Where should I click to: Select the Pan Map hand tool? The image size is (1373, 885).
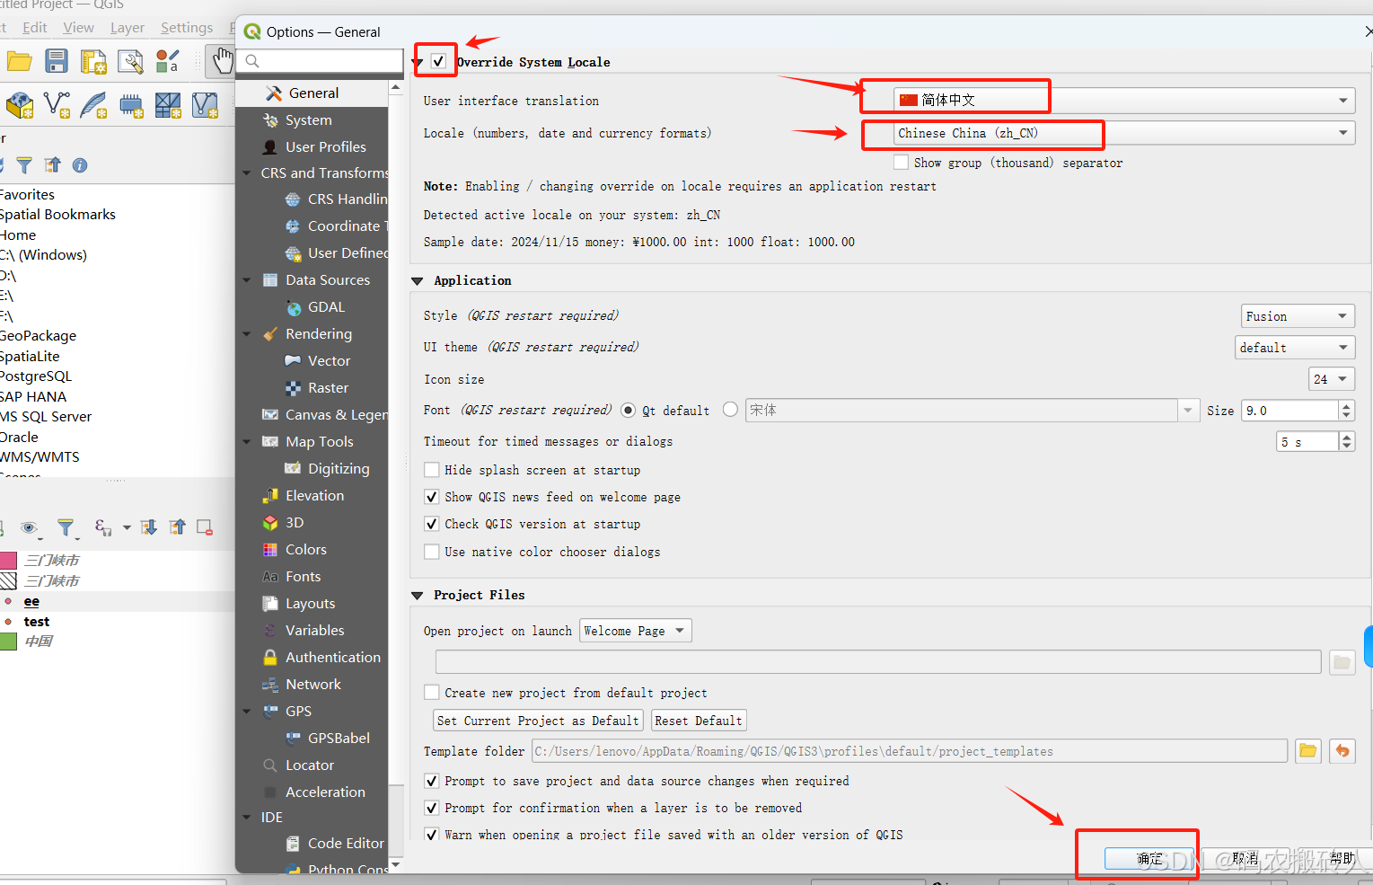click(220, 61)
